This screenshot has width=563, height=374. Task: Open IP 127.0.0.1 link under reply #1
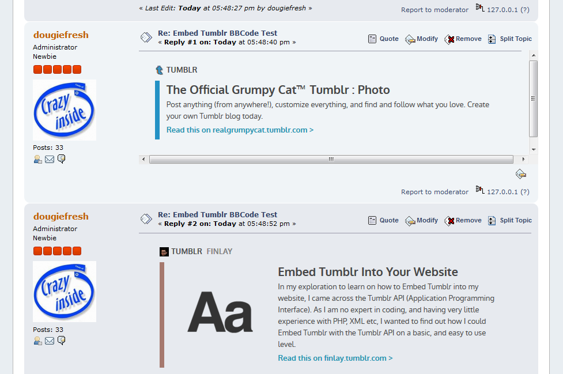tap(502, 192)
